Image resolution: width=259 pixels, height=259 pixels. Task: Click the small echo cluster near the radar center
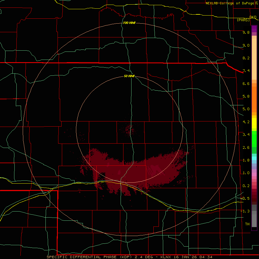[x=129, y=130]
